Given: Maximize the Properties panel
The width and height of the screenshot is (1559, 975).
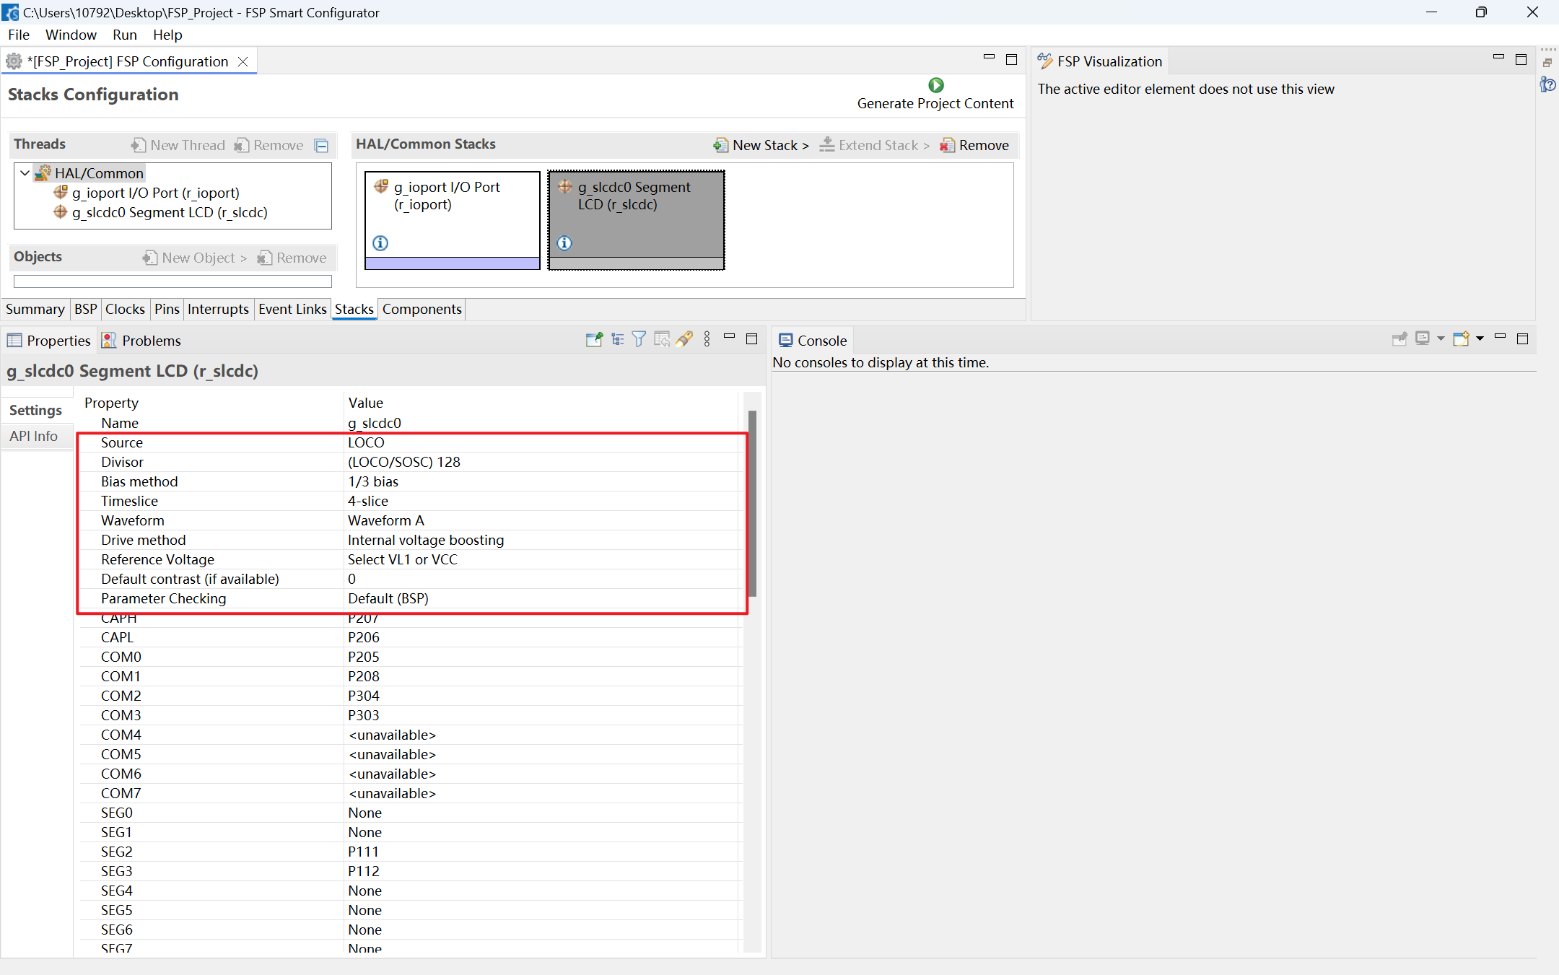Looking at the screenshot, I should click(x=751, y=338).
